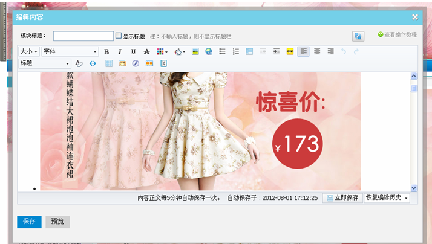The image size is (432, 244).
Task: Check the 显示标题 checkbox
Action: pos(119,36)
